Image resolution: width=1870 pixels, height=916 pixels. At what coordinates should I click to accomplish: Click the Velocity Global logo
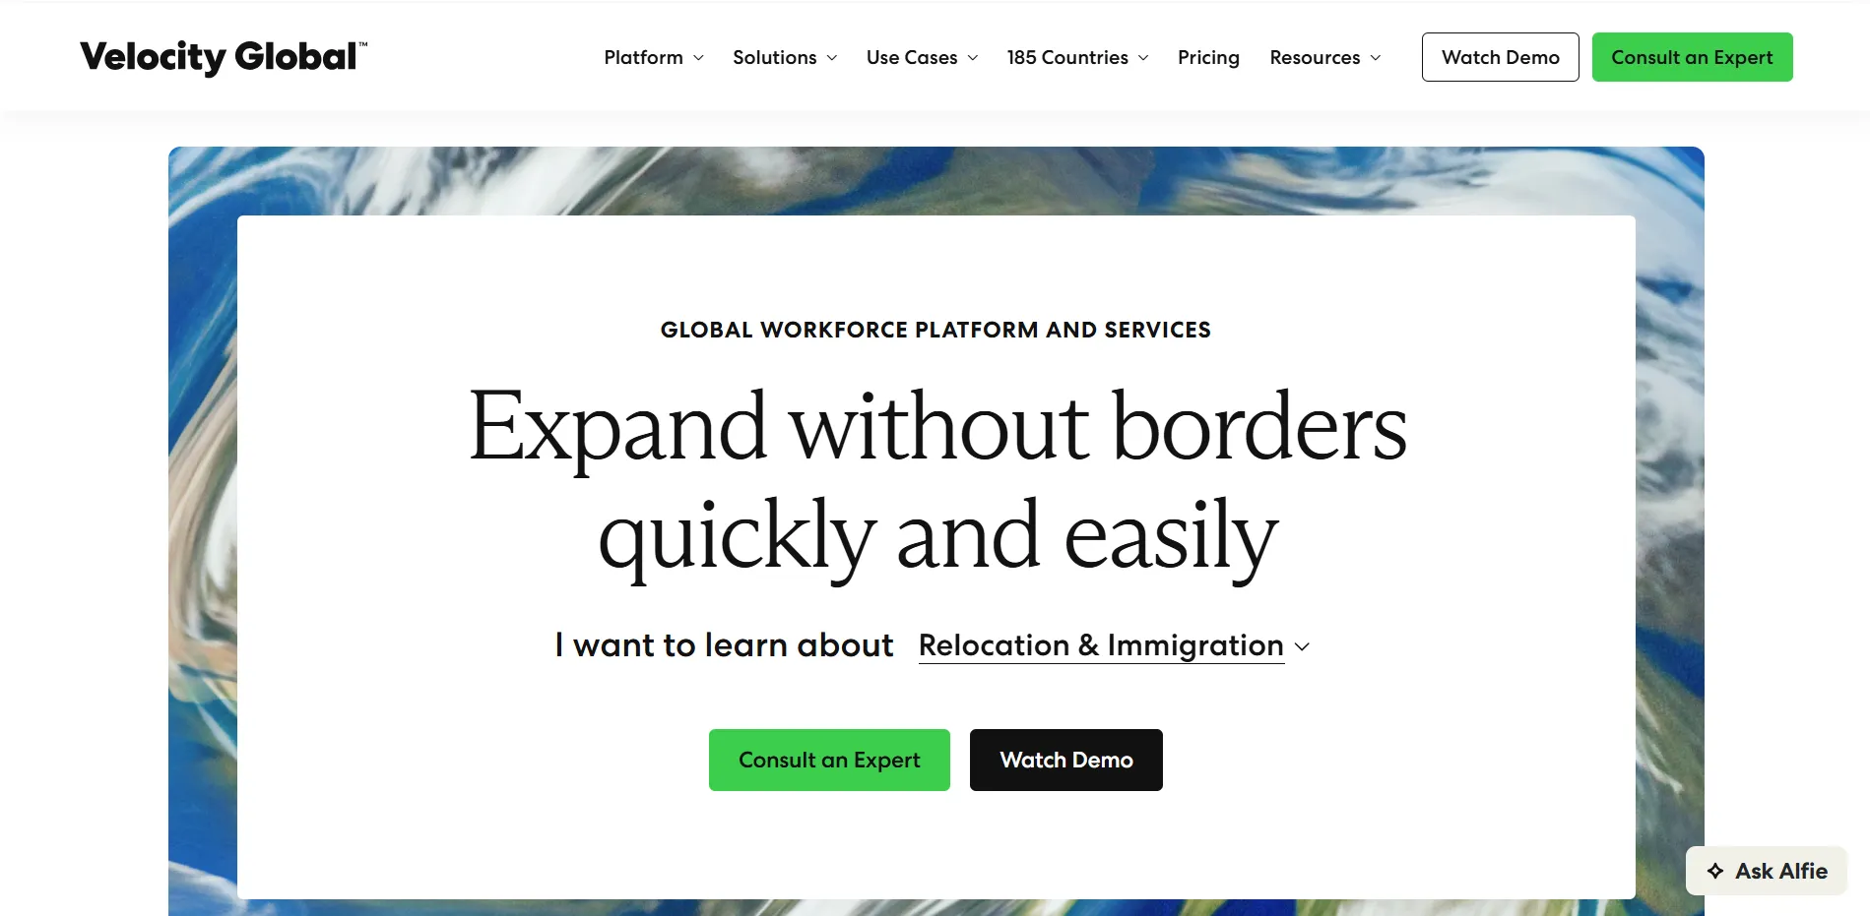point(222,56)
